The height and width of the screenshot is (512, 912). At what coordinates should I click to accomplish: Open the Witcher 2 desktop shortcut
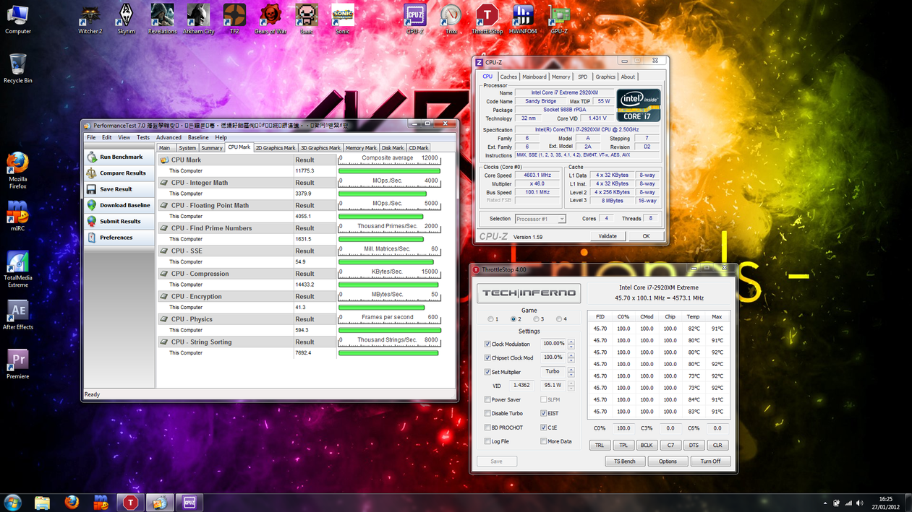90,19
